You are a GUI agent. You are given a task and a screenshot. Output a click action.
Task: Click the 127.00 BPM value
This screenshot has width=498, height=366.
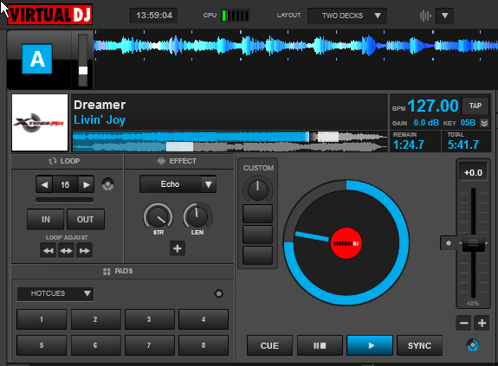click(x=433, y=106)
